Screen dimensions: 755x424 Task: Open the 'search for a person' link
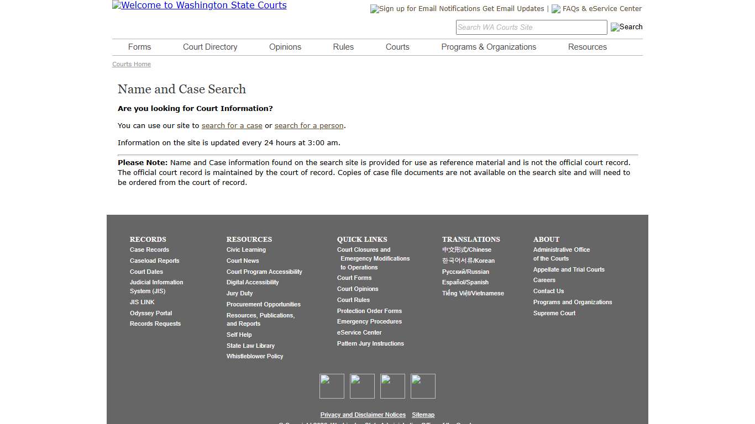click(x=309, y=125)
